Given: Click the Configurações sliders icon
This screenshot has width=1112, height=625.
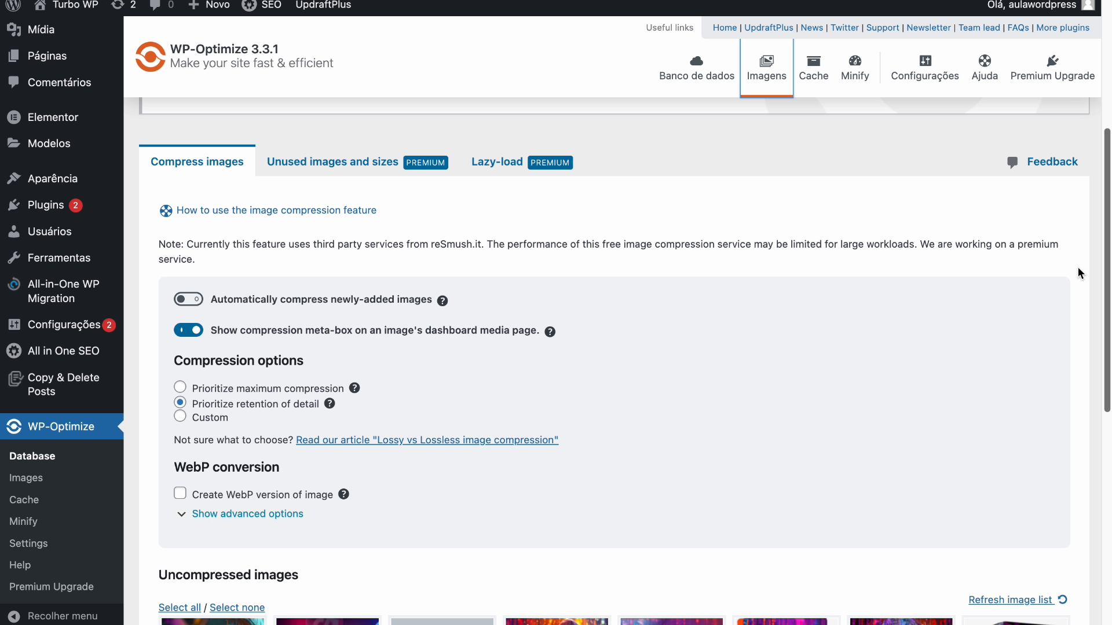Looking at the screenshot, I should (x=924, y=61).
